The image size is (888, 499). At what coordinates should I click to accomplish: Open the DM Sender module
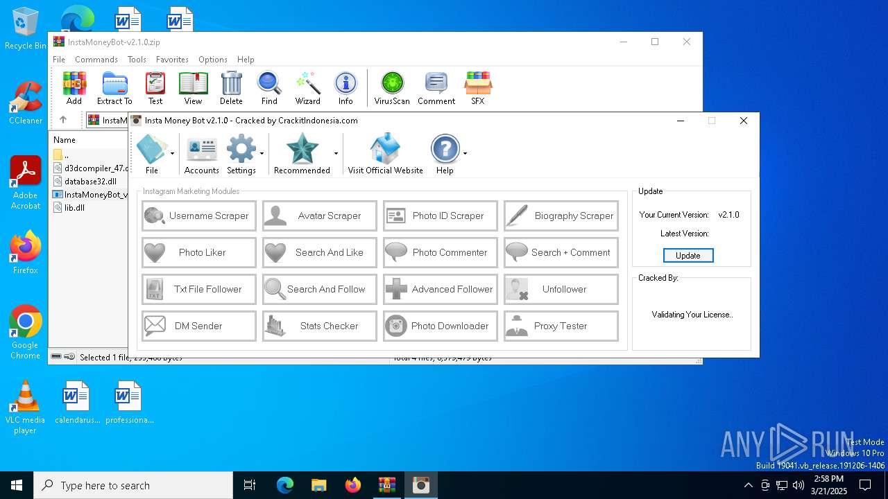click(199, 326)
